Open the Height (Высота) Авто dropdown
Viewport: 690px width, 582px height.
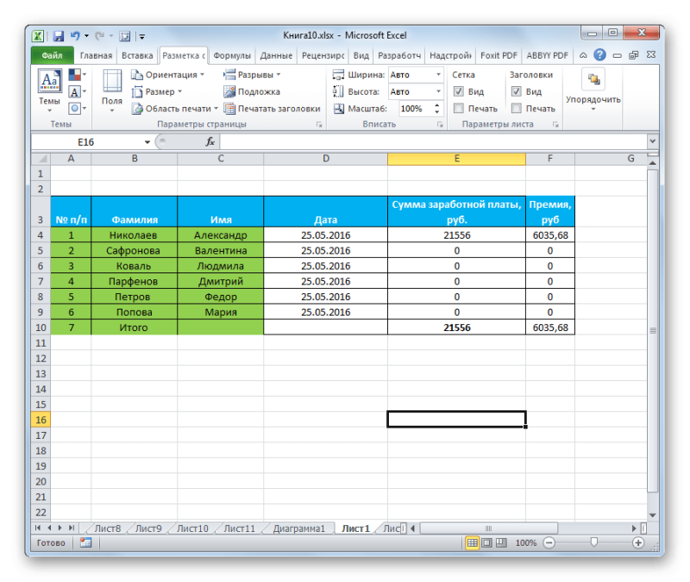(438, 91)
